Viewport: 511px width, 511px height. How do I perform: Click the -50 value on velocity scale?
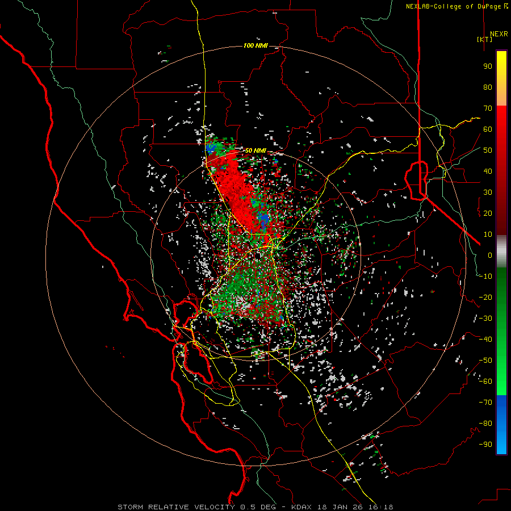coord(485,361)
